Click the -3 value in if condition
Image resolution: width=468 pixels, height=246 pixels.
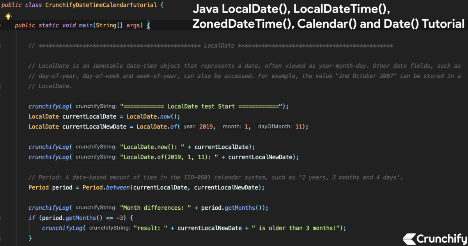[119, 217]
